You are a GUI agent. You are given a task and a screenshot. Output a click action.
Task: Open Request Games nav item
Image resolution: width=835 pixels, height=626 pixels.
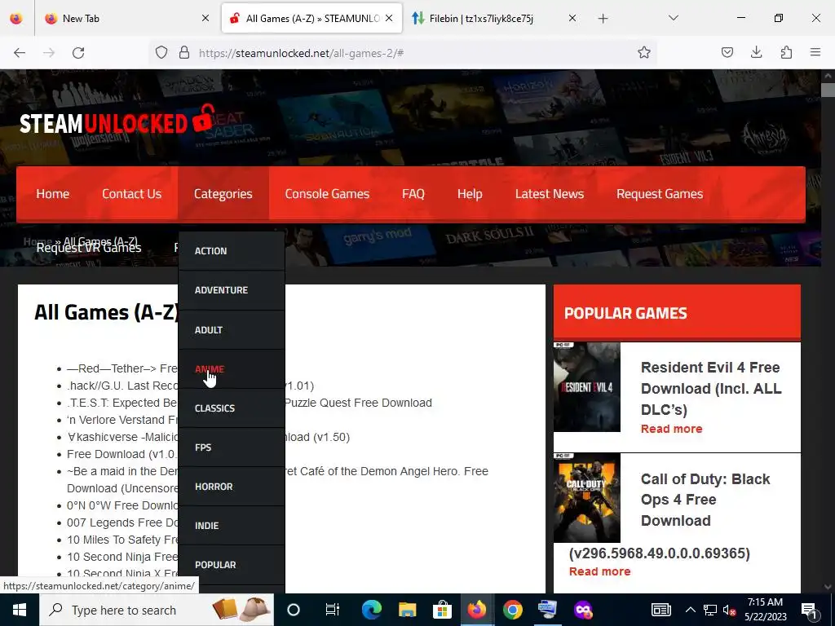[660, 194]
